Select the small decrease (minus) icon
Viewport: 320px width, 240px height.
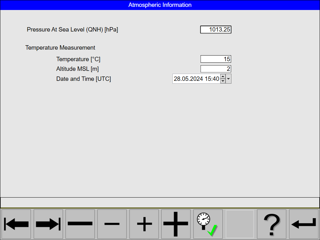coord(112,224)
